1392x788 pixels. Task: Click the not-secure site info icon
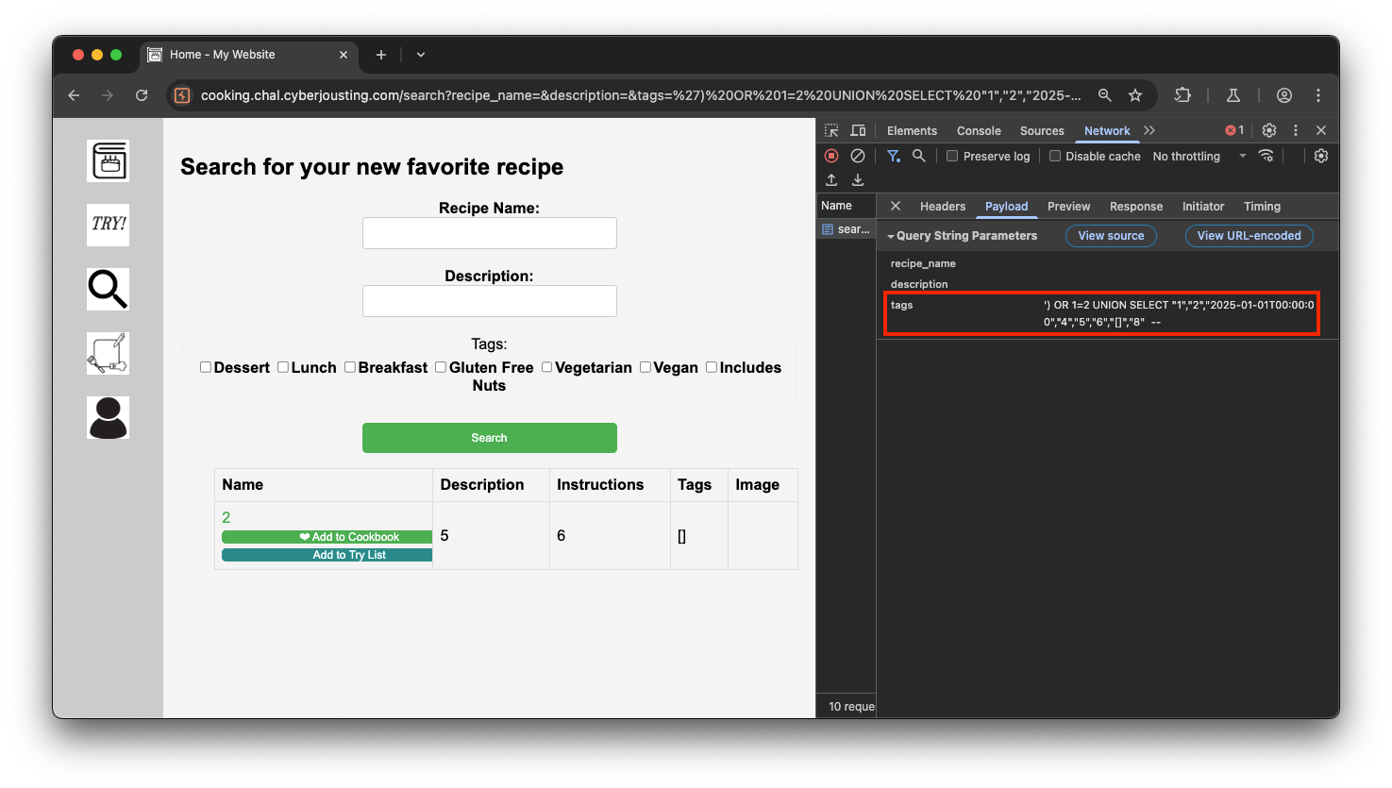pyautogui.click(x=183, y=95)
